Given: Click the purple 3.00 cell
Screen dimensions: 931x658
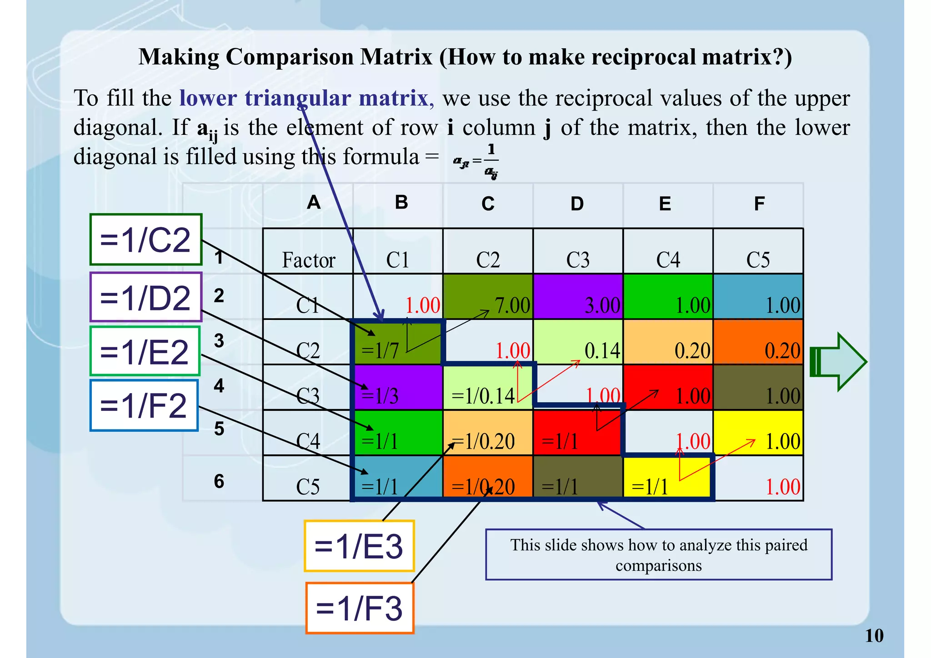Looking at the screenshot, I should click(578, 296).
